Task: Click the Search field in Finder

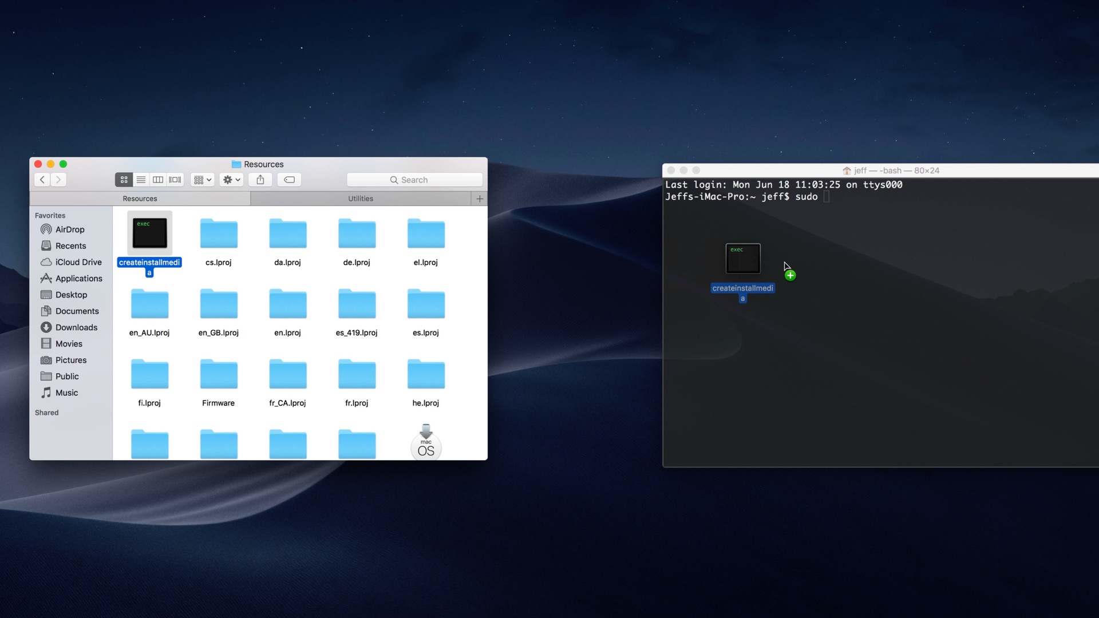Action: point(414,180)
